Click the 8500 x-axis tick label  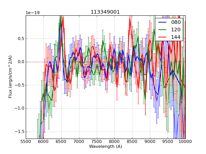(x=132, y=141)
